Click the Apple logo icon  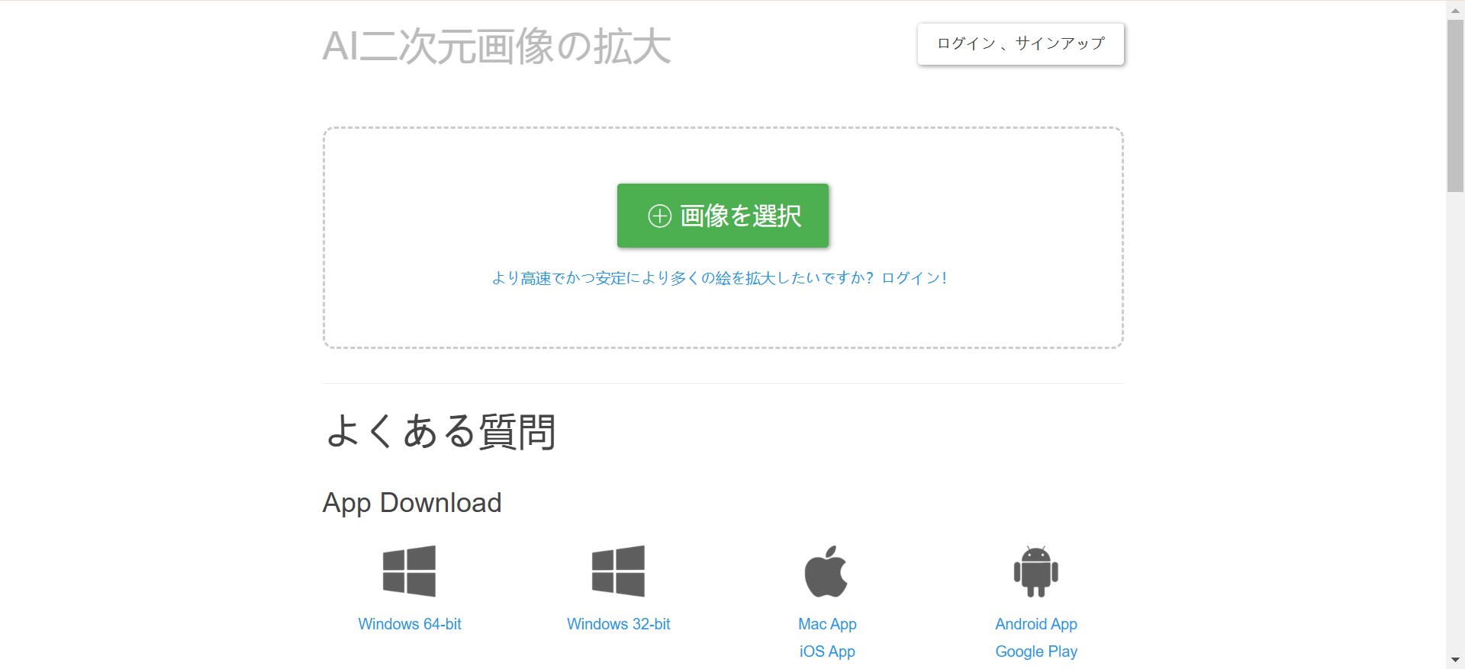click(826, 571)
